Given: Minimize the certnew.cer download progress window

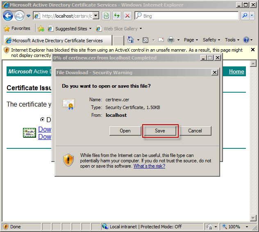Looking at the screenshot, I should tap(203, 58).
